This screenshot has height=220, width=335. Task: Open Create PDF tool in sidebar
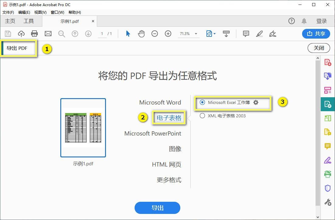point(328,62)
